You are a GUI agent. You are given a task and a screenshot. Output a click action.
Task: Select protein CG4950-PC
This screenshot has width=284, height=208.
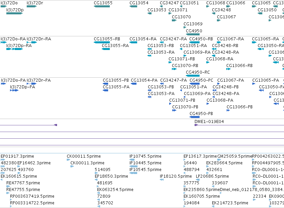coord(195,84)
